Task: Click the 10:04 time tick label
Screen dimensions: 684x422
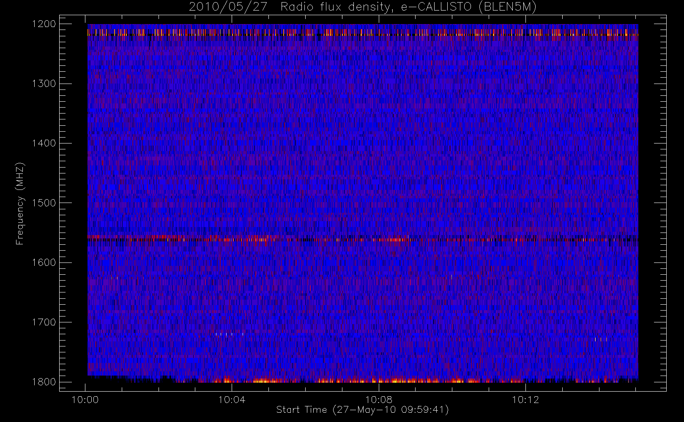Action: (232, 400)
